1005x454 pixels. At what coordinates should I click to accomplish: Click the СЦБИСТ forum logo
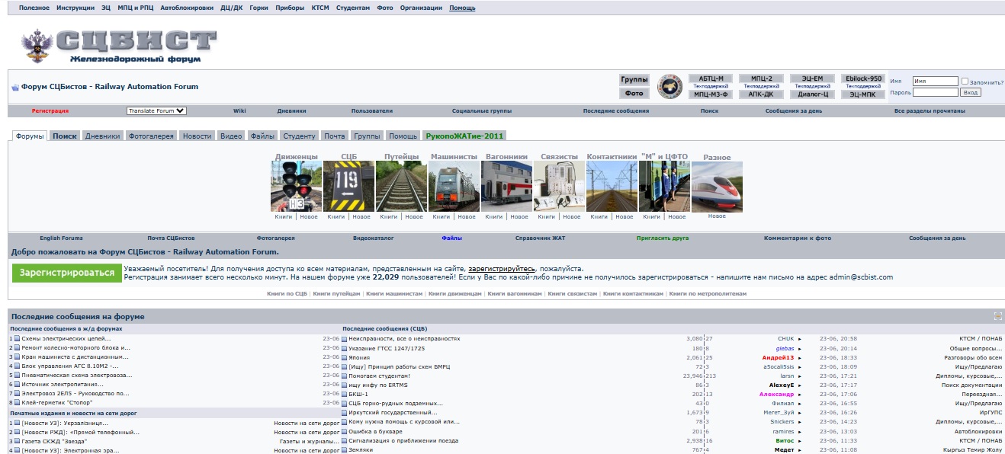[119, 46]
